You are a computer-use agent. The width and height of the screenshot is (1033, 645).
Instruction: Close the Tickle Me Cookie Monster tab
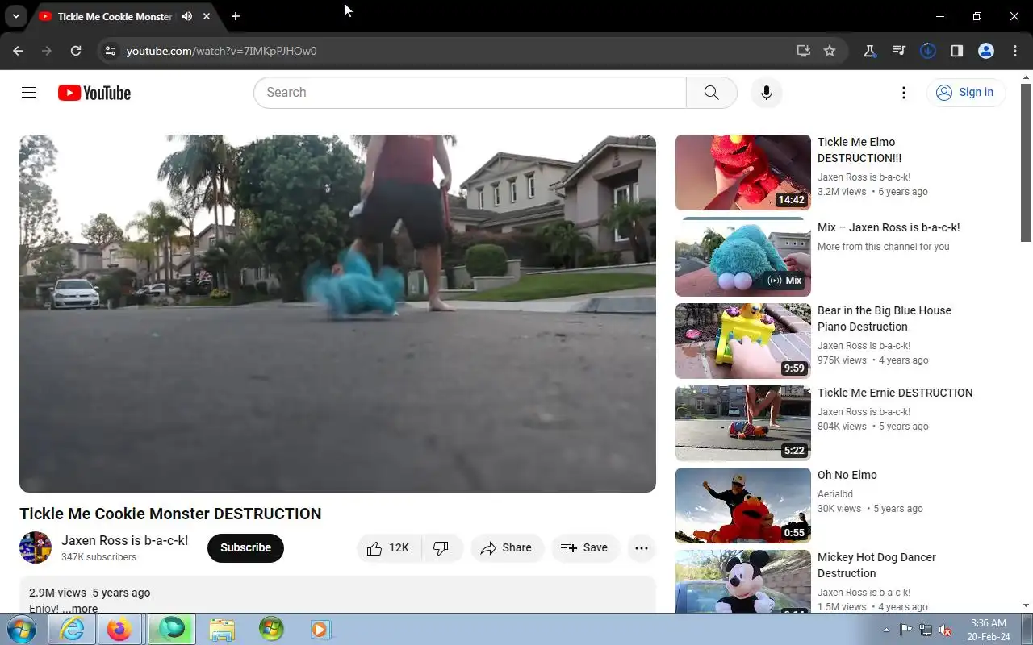[x=207, y=16]
